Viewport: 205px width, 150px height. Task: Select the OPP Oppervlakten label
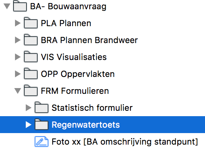coord(78,74)
